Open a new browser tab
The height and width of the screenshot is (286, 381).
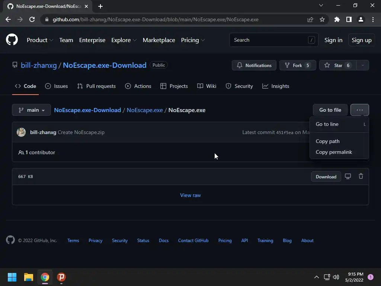click(100, 6)
